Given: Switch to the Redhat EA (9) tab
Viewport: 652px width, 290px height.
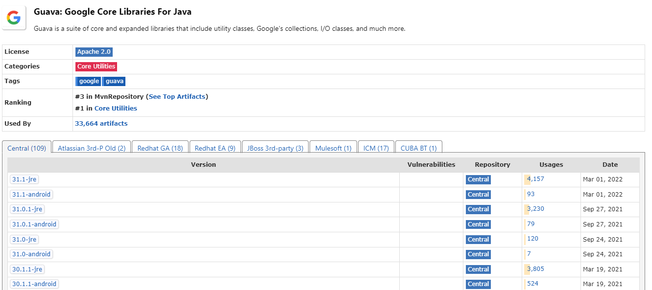Looking at the screenshot, I should tap(215, 148).
